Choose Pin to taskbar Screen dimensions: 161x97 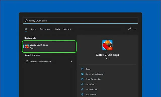[x=91, y=89]
